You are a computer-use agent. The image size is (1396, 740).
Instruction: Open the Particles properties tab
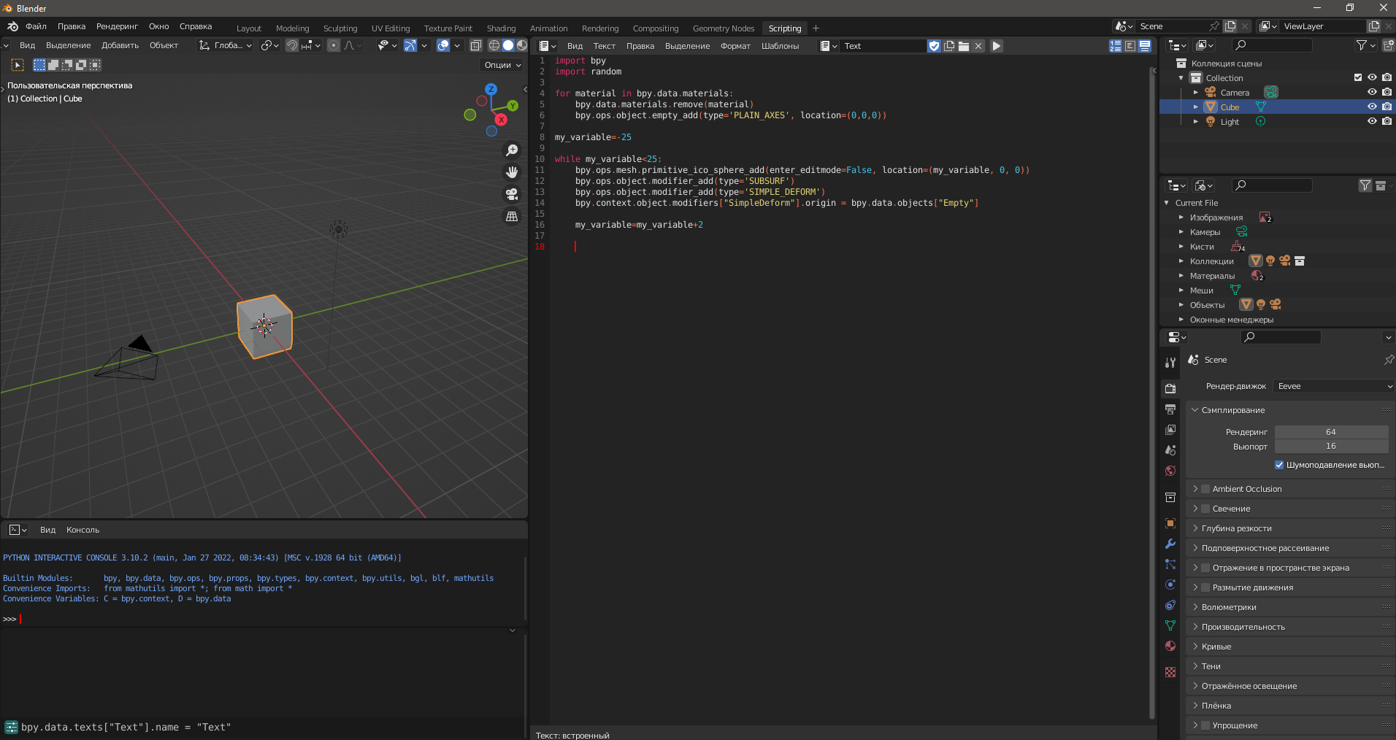(x=1170, y=564)
